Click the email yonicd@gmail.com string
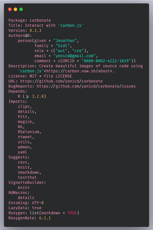The image size is (153, 230). click(74, 56)
